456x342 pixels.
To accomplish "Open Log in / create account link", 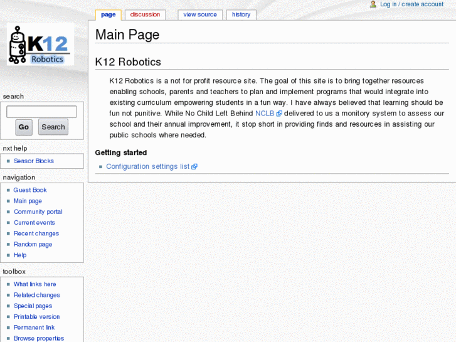I will click(411, 4).
